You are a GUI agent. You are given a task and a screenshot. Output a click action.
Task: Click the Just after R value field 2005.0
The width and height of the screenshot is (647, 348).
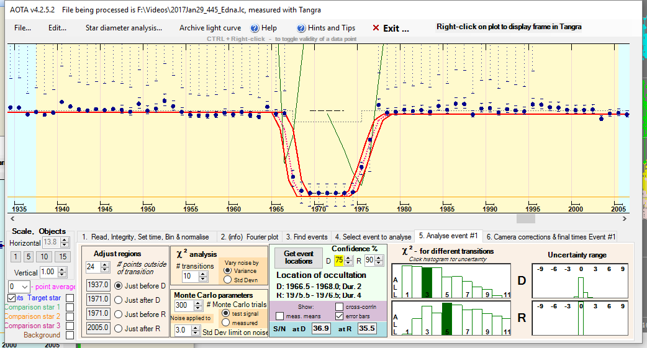coord(97,328)
